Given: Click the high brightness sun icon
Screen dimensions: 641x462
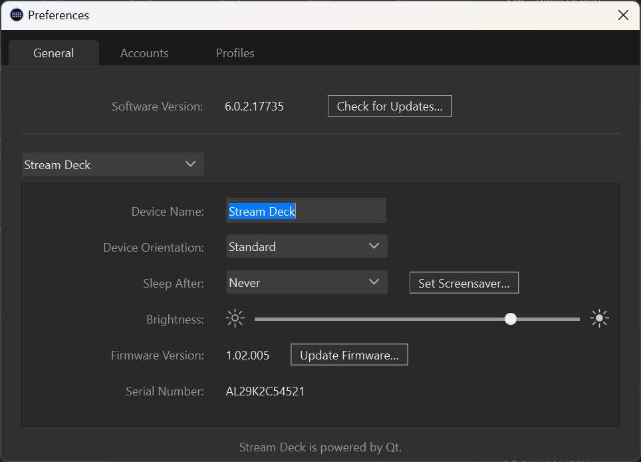Looking at the screenshot, I should (599, 318).
